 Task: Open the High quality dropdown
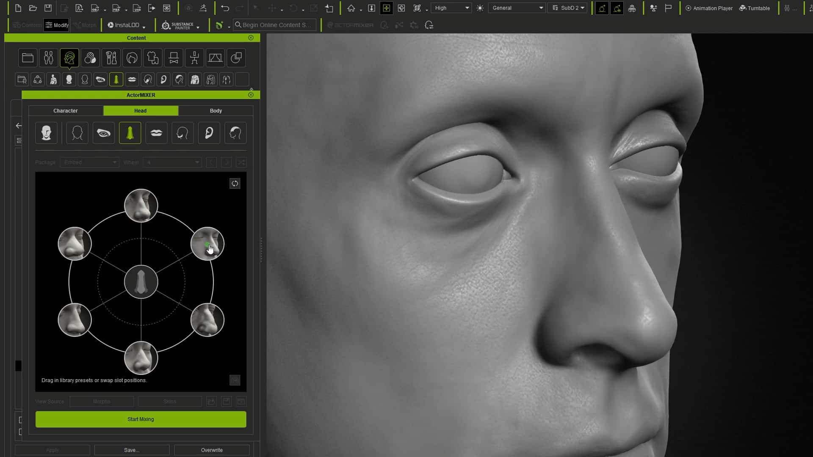451,8
